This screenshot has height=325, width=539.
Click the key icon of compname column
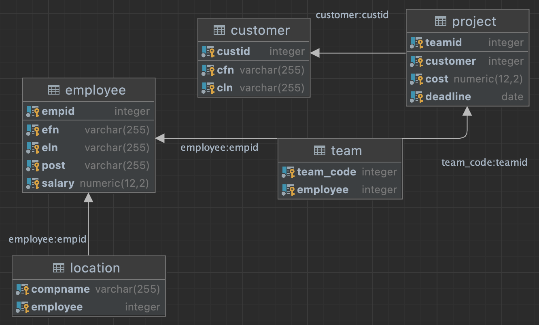pos(22,289)
